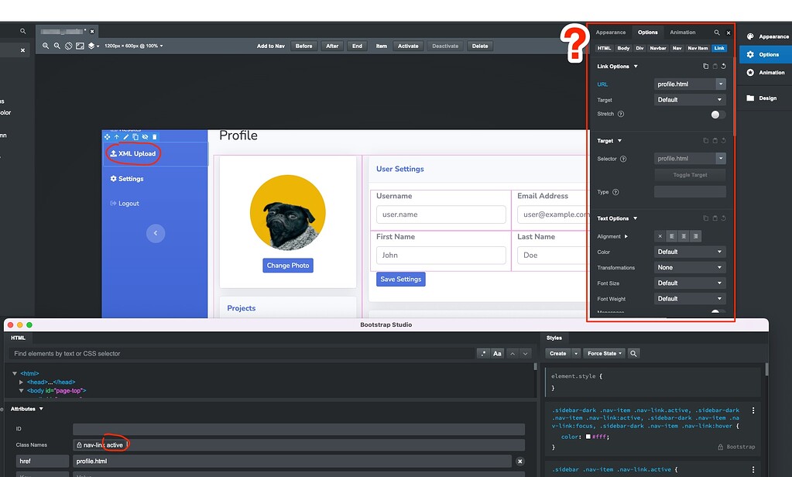Reset Link Options with the revert icon
The height and width of the screenshot is (477, 792).
click(723, 66)
